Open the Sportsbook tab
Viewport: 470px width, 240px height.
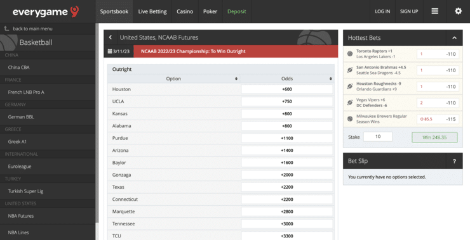(114, 11)
